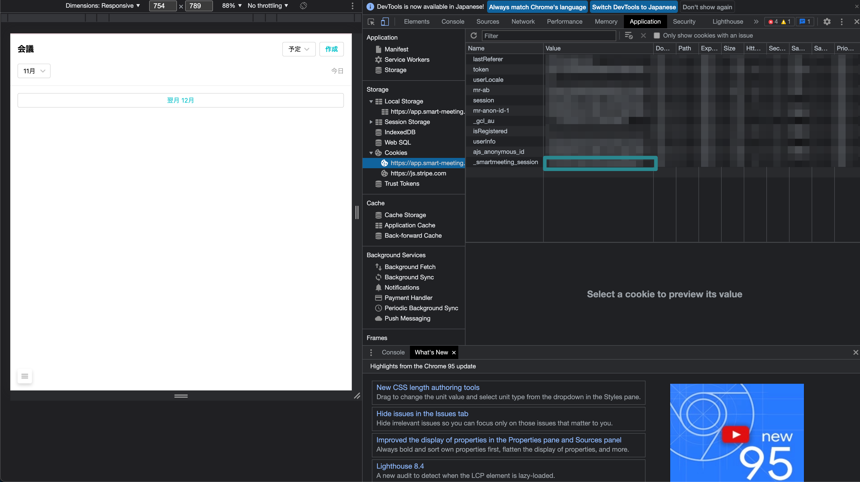
Task: Refresh the cookies list
Action: (473, 35)
